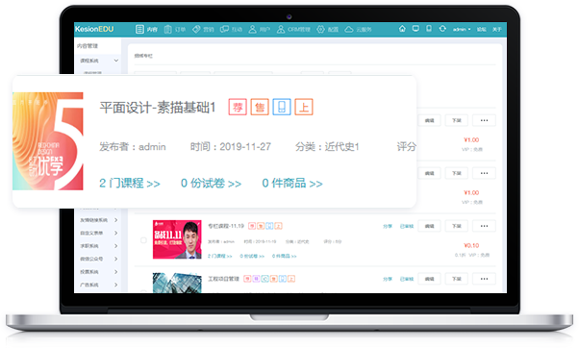Click 分享 share in 专栏课程-11.19 row
Viewport: 579px width, 348px height.
point(388,226)
